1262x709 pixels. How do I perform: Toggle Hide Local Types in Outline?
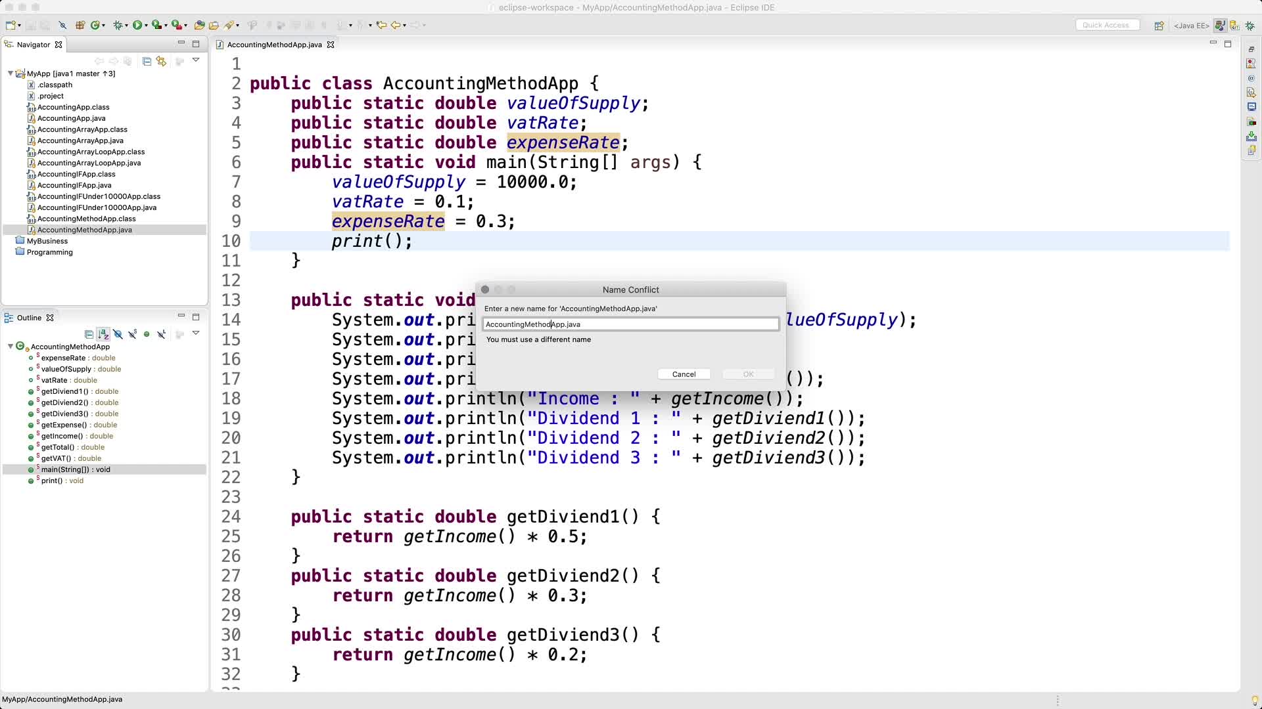tap(161, 334)
